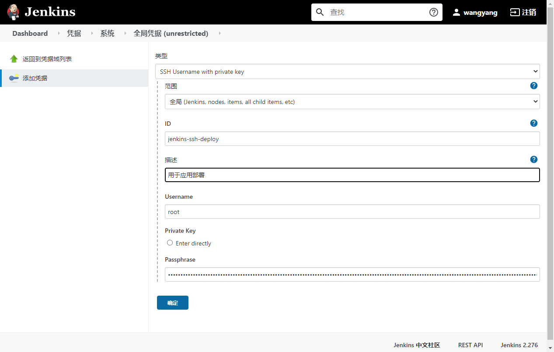The height and width of the screenshot is (352, 554).
Task: Click the Passphrase label
Action: click(x=180, y=259)
